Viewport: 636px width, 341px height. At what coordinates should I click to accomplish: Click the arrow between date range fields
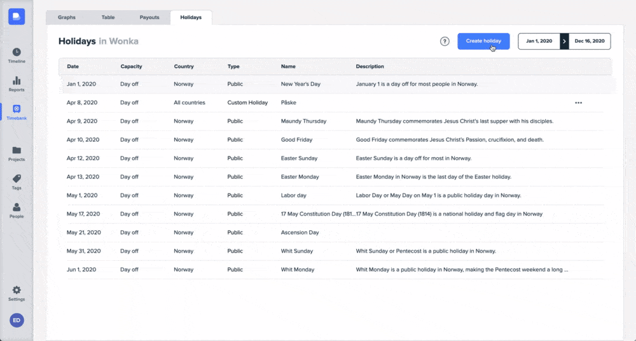point(563,41)
